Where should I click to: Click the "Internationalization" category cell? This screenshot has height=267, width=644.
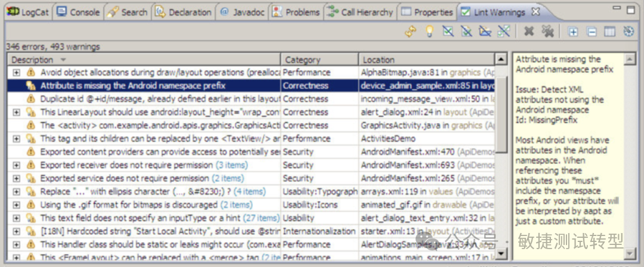pyautogui.click(x=318, y=231)
